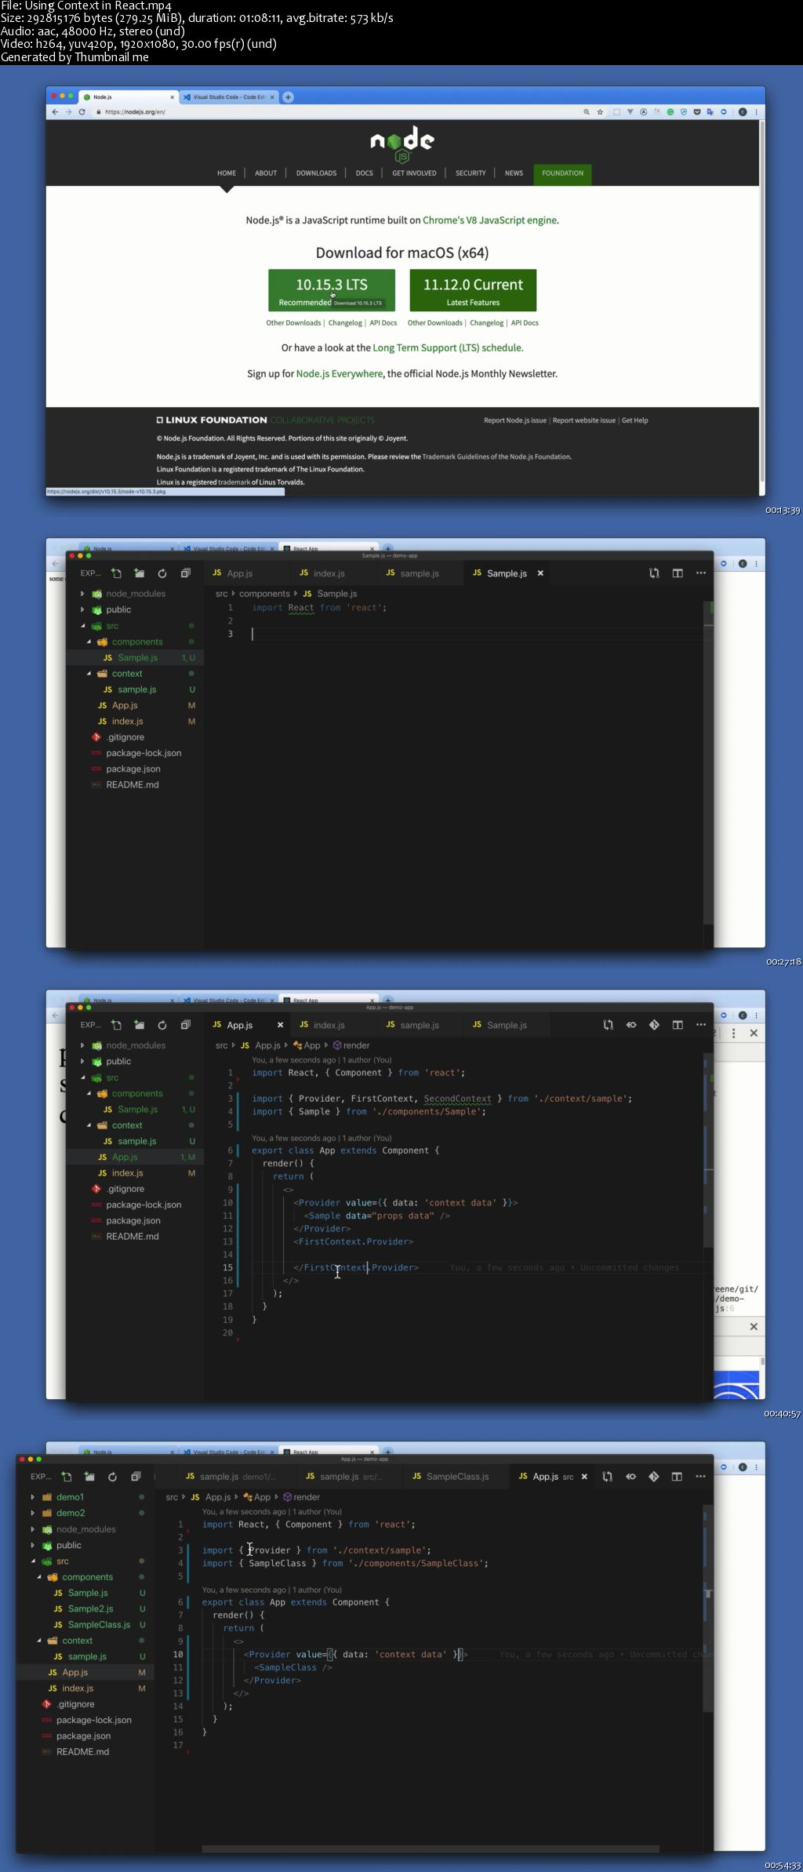Close App.js tab in the FirstContext.Provider code window
The width and height of the screenshot is (803, 1872).
coord(280,1025)
